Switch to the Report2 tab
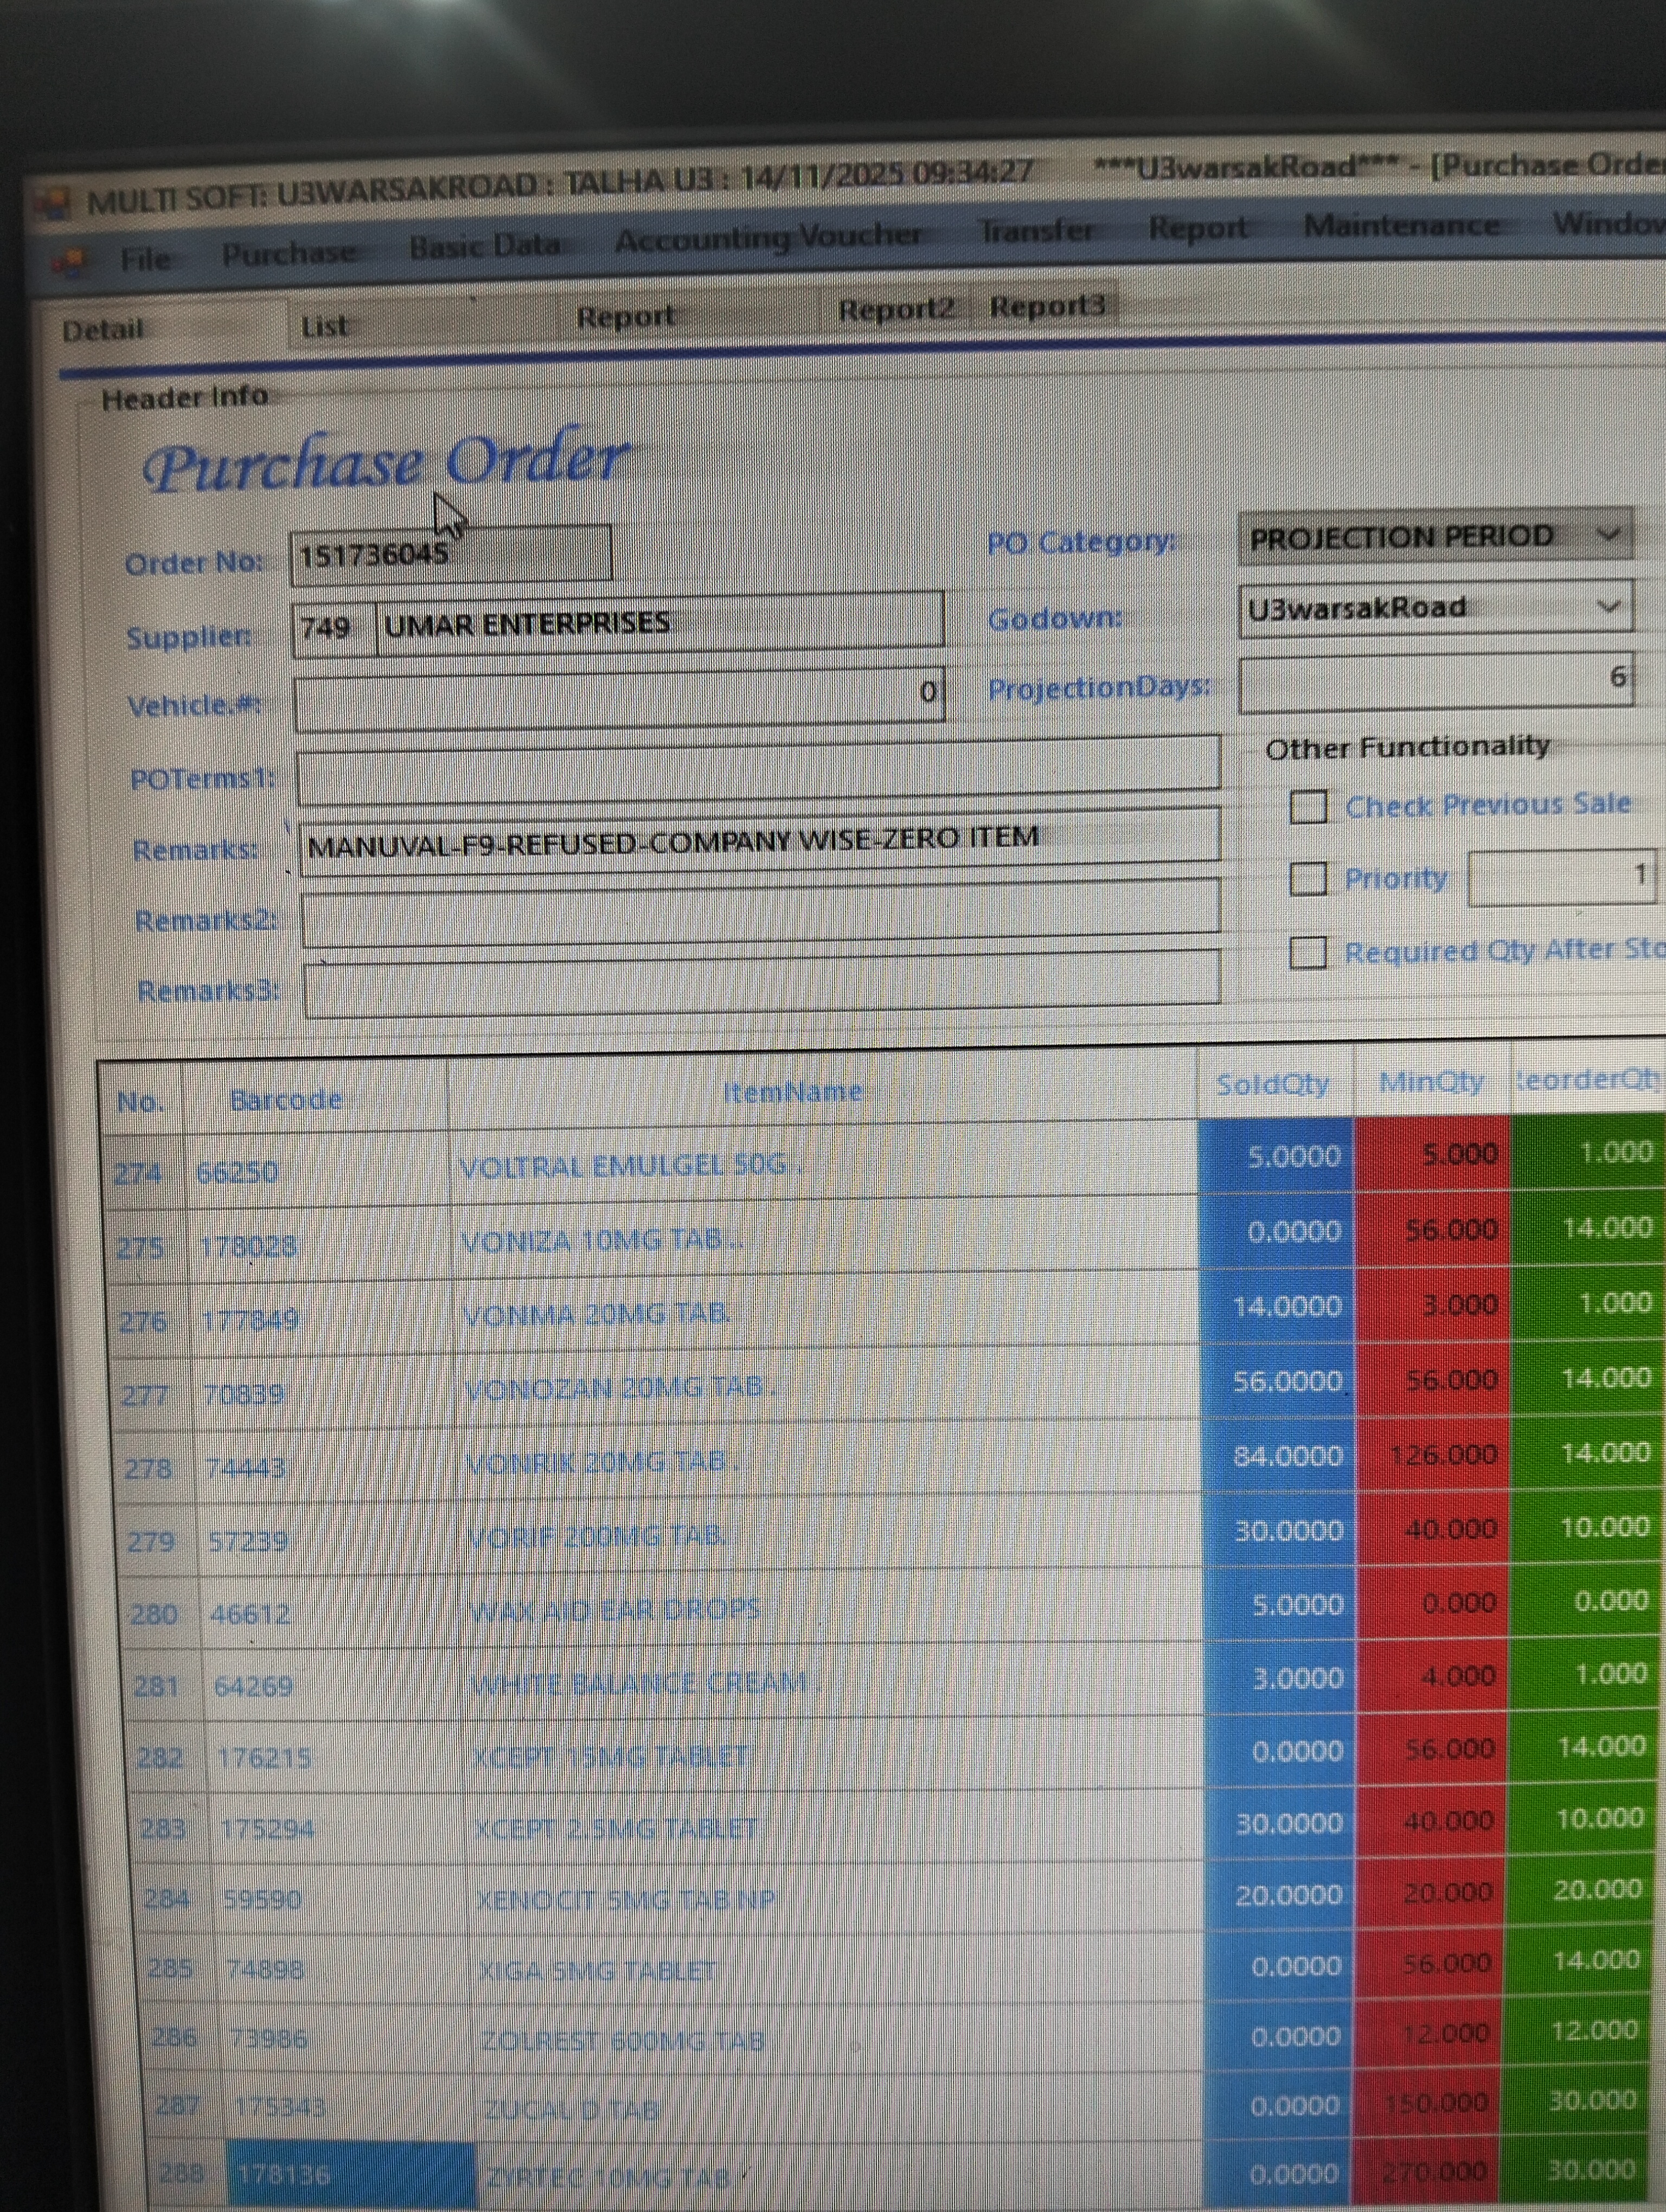 (x=895, y=310)
